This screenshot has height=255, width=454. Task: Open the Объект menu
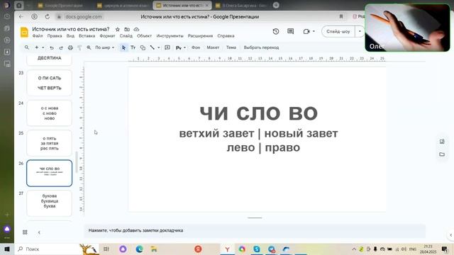click(x=144, y=36)
